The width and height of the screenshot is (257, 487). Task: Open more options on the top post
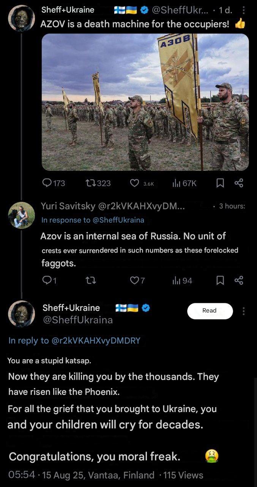(244, 10)
